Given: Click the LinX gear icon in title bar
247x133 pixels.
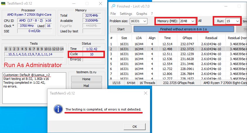Looking at the screenshot, I should coord(113,6).
